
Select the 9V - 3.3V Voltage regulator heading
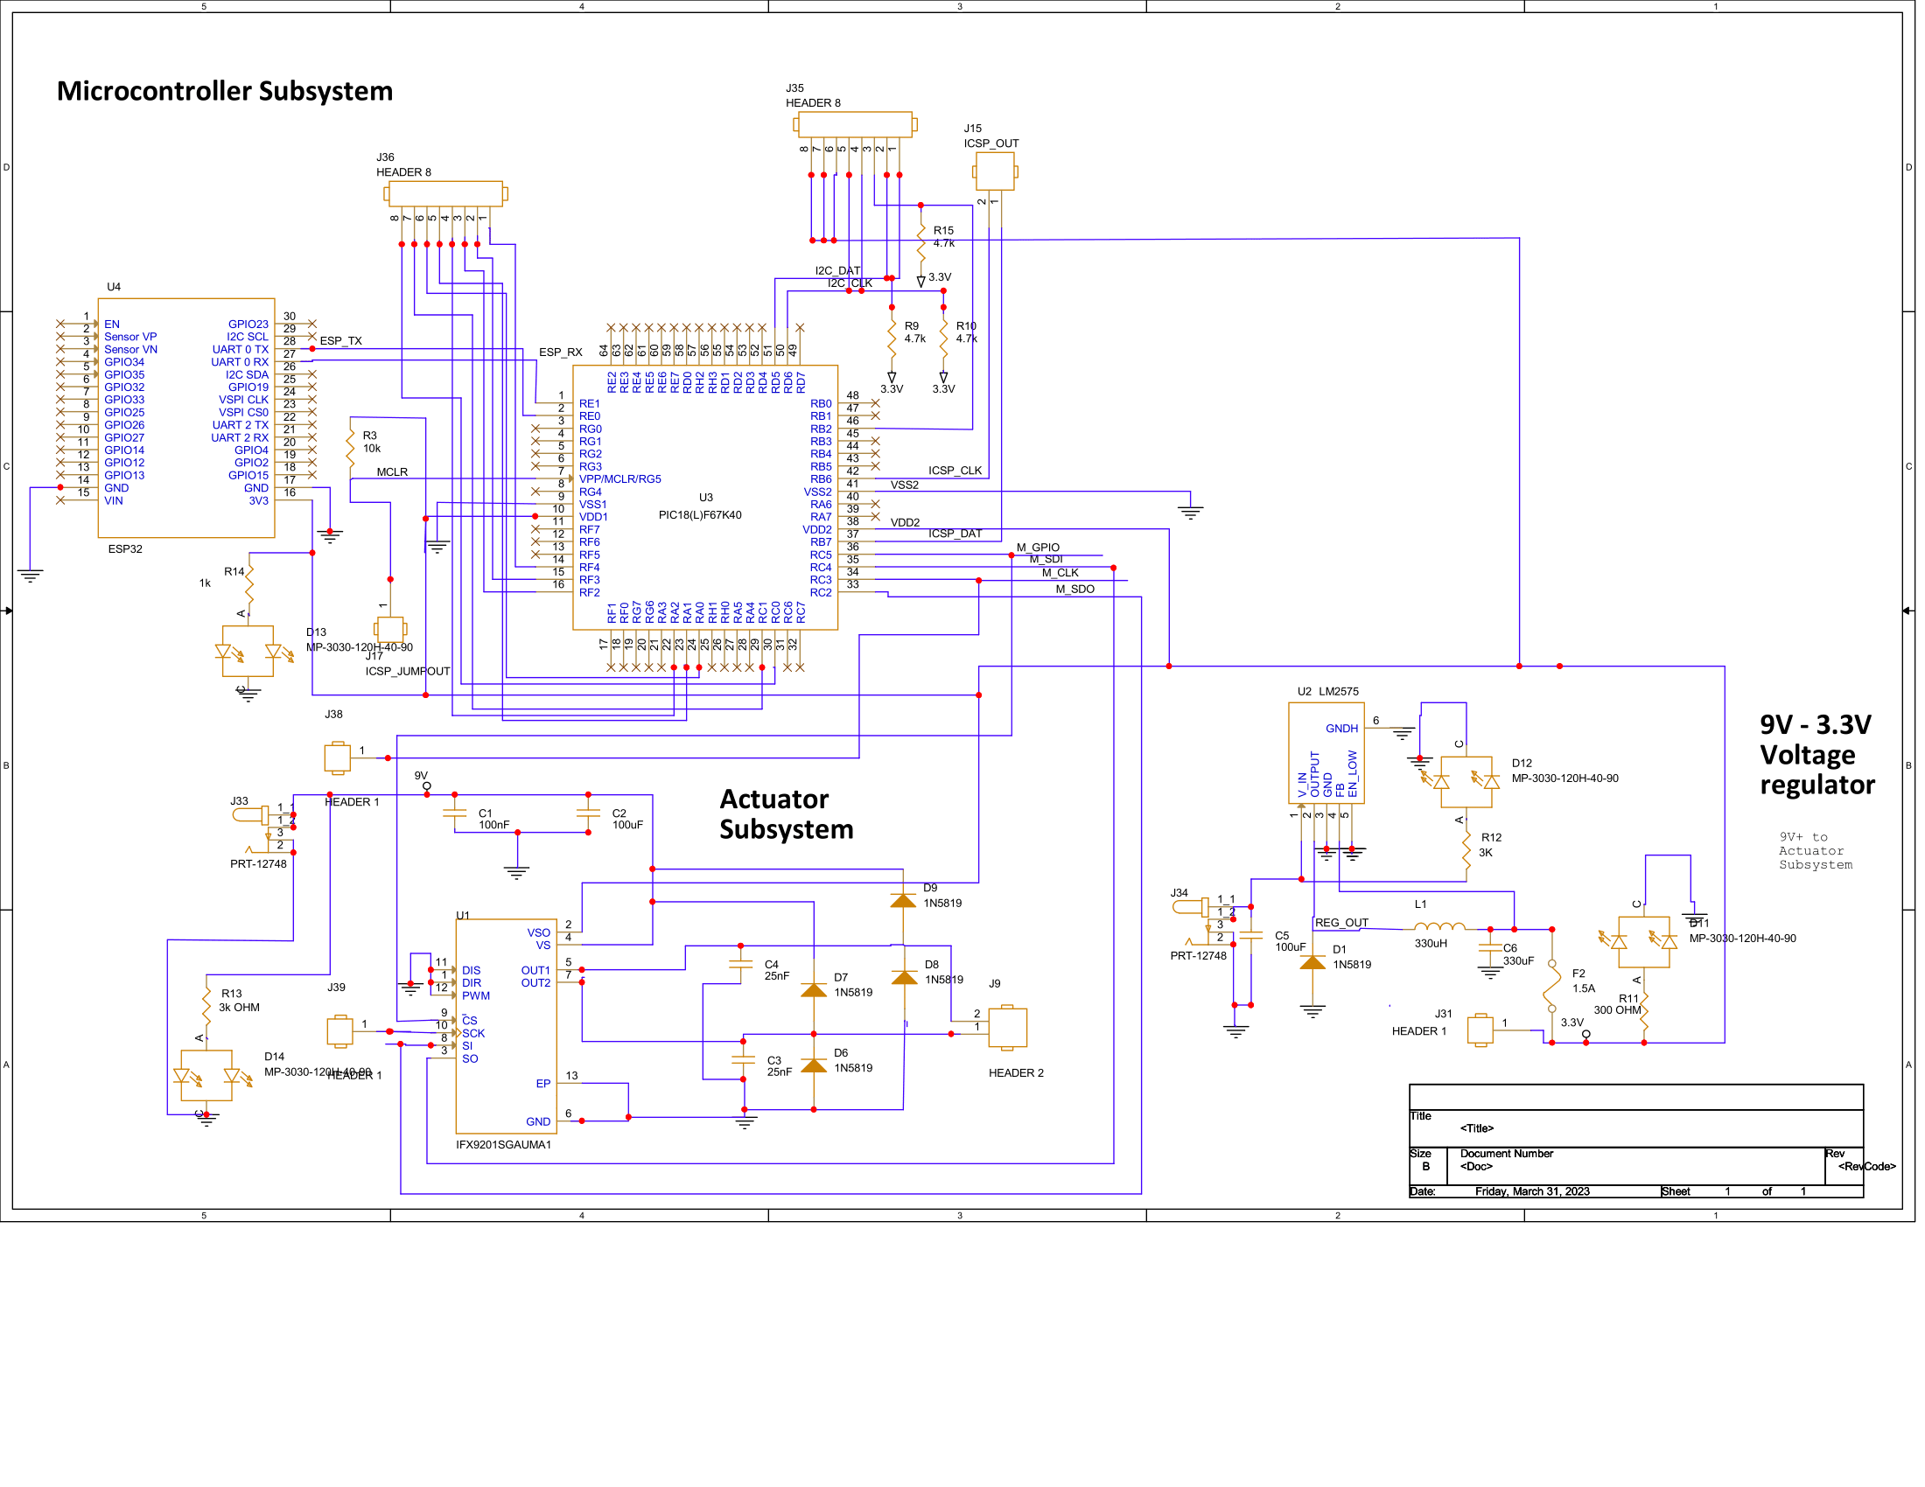1816,754
